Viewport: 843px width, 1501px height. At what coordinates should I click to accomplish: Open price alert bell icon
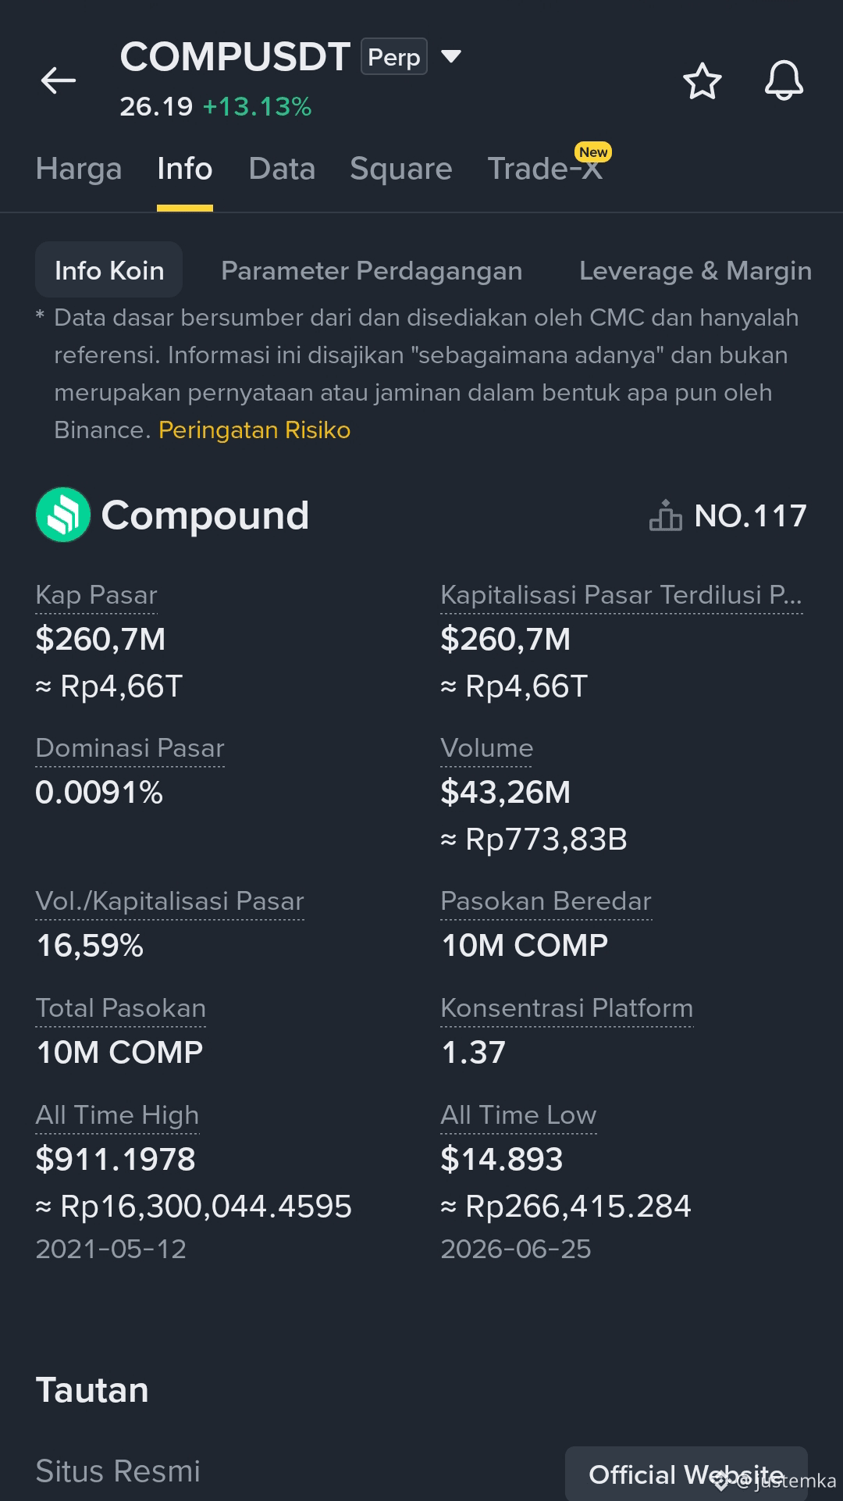click(784, 80)
